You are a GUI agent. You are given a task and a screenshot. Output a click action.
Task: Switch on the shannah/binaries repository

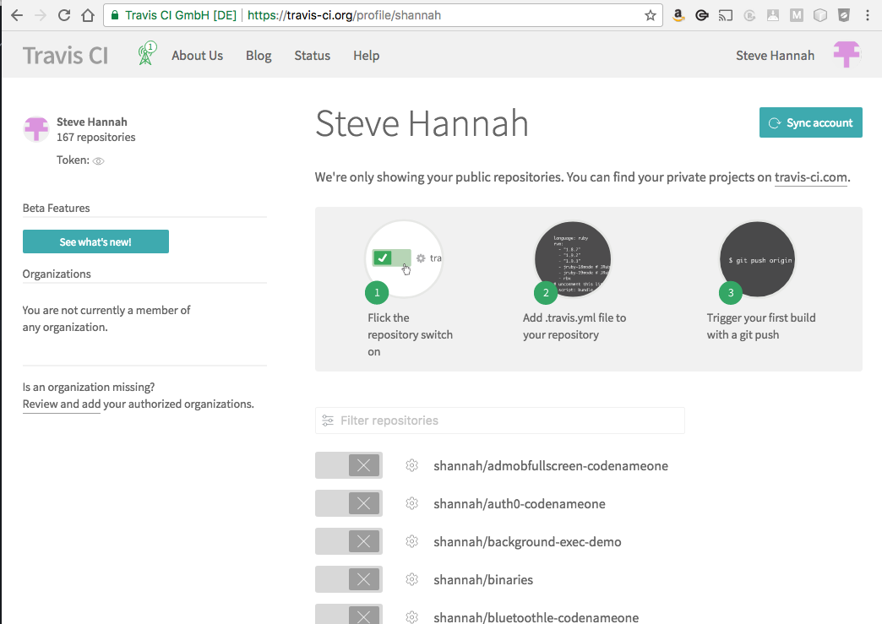pyautogui.click(x=349, y=579)
